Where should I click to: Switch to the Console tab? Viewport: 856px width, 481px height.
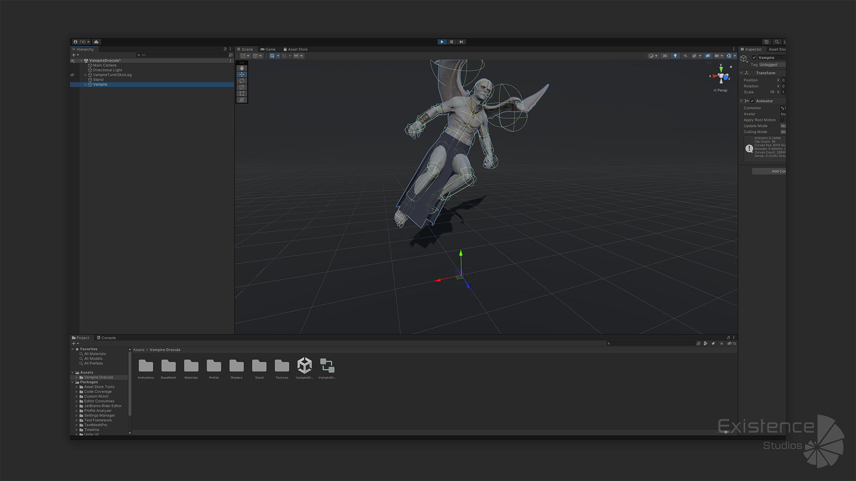click(106, 338)
